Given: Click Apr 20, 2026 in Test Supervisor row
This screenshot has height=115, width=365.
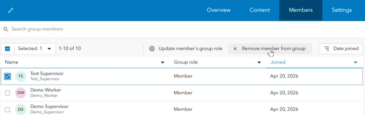Looking at the screenshot, I should point(284,76).
